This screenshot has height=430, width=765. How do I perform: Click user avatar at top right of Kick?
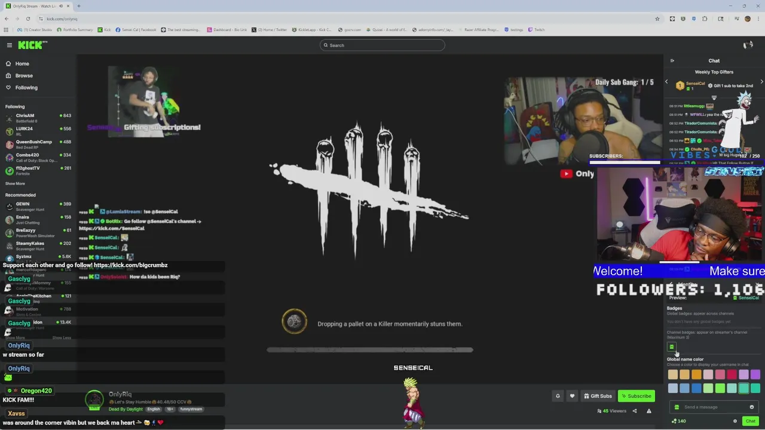(x=748, y=45)
